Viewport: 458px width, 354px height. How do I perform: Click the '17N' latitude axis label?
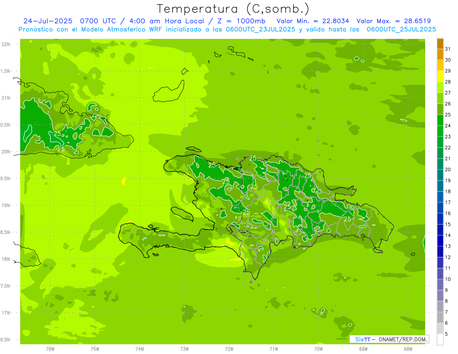tap(6, 313)
